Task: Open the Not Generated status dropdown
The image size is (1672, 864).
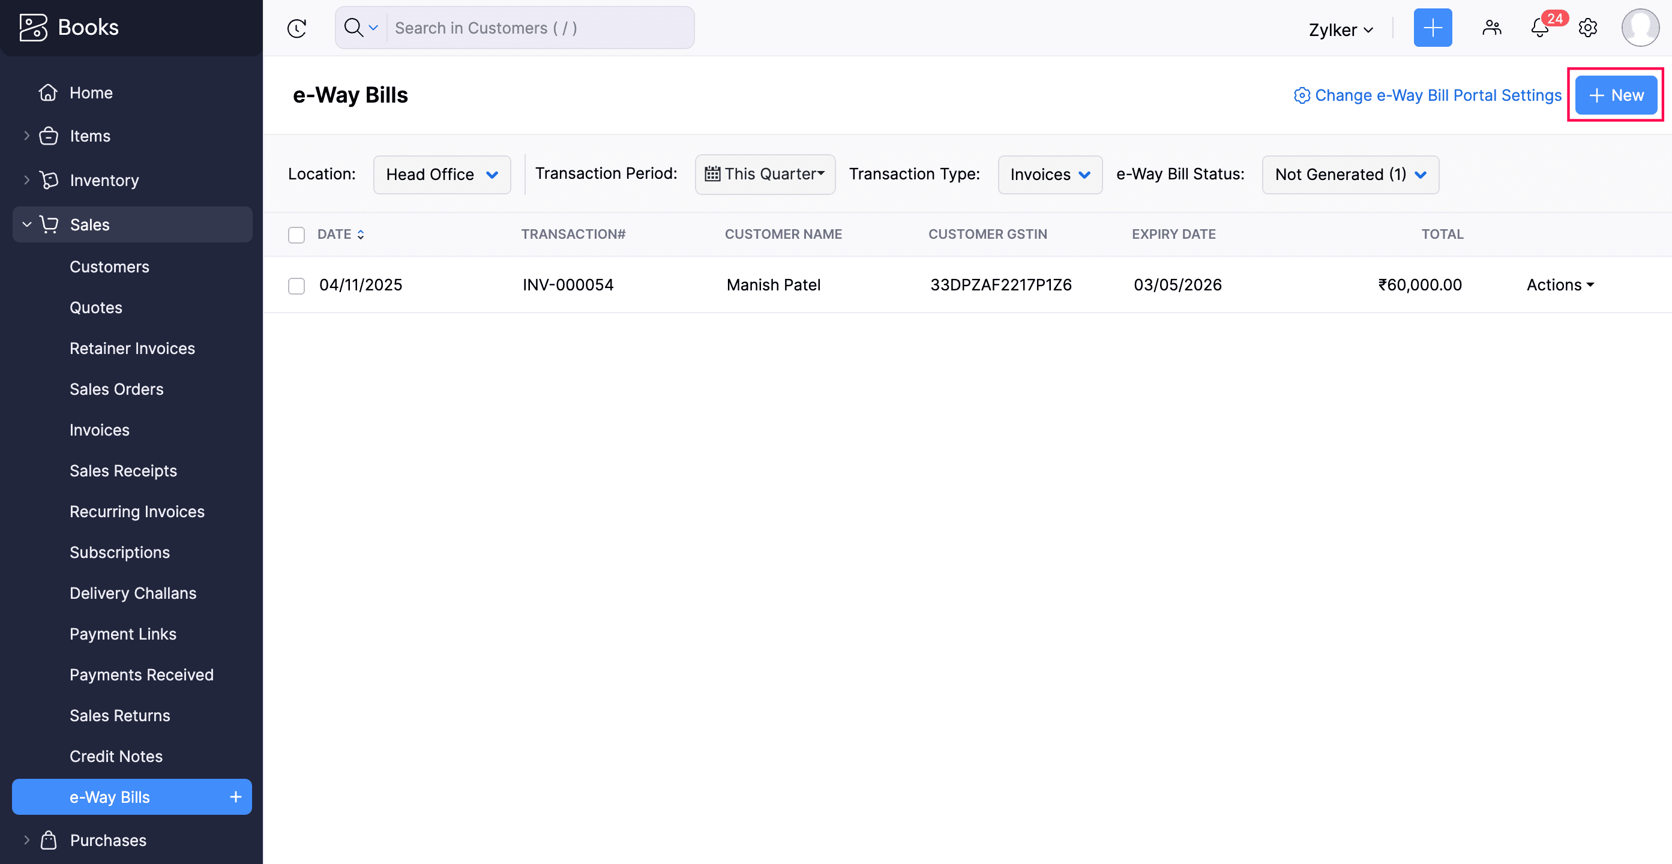Action: [1350, 175]
